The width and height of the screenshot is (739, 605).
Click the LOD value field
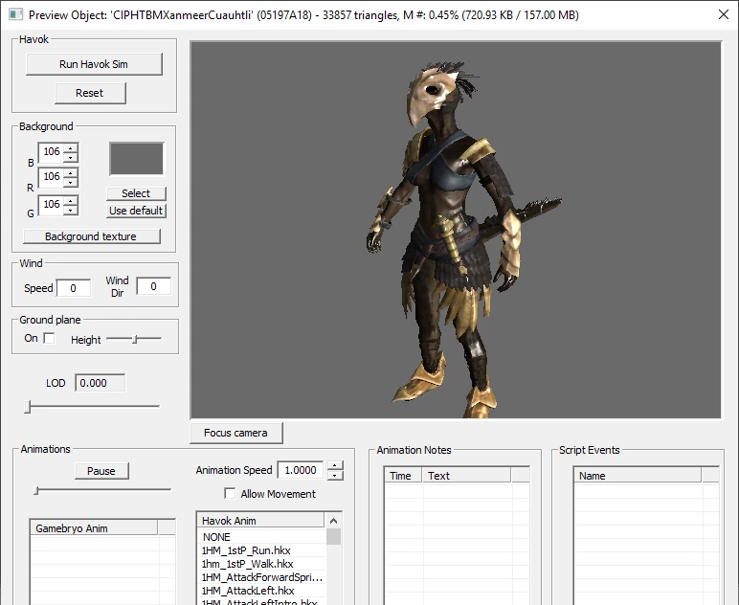pyautogui.click(x=101, y=383)
